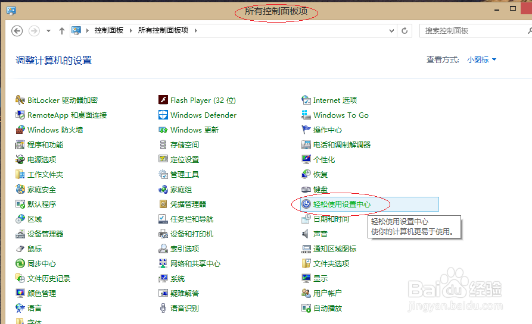The width and height of the screenshot is (532, 324).
Task: Open the Windows To Go link
Action: tap(341, 115)
